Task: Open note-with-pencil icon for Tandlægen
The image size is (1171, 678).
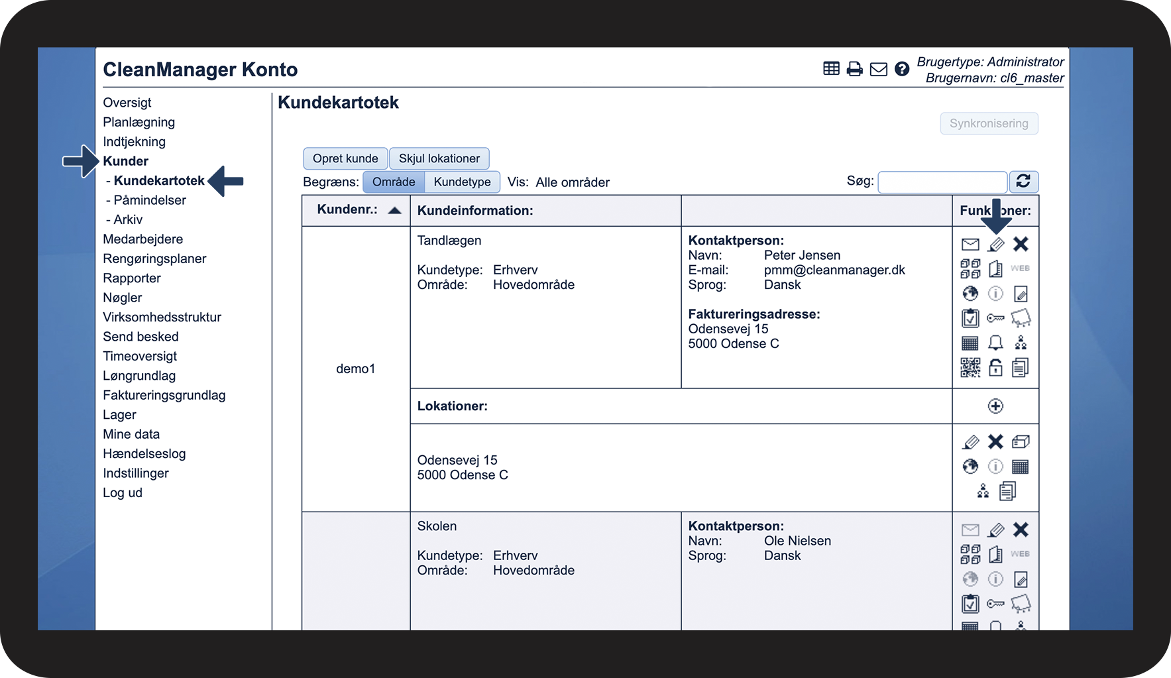Action: [1021, 294]
